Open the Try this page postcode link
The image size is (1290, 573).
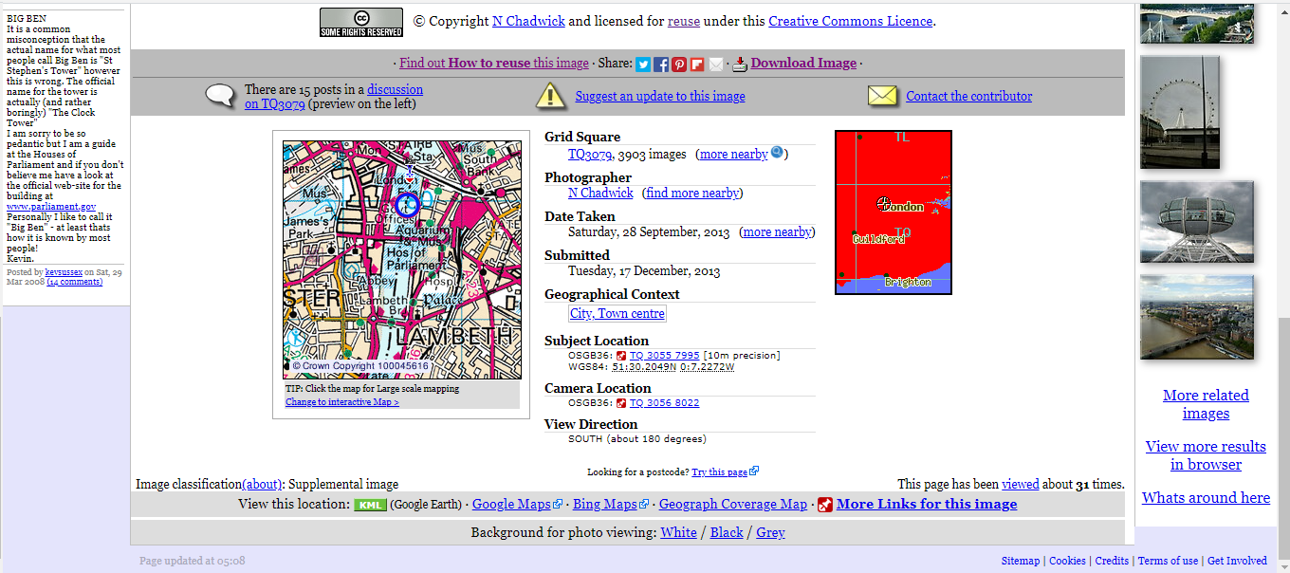coord(720,471)
